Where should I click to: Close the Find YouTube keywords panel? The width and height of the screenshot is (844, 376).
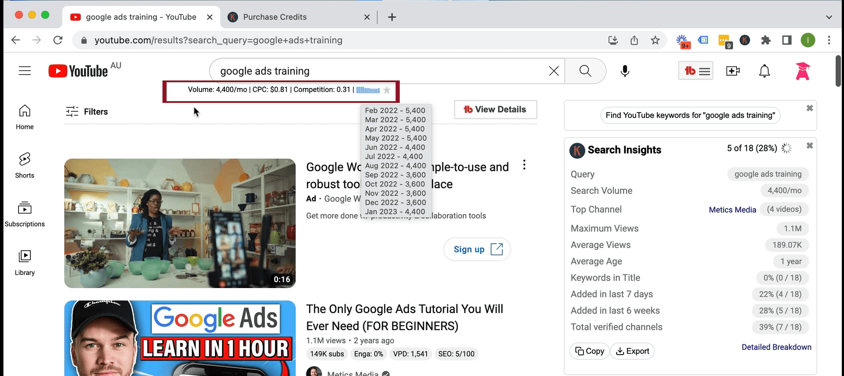(810, 108)
